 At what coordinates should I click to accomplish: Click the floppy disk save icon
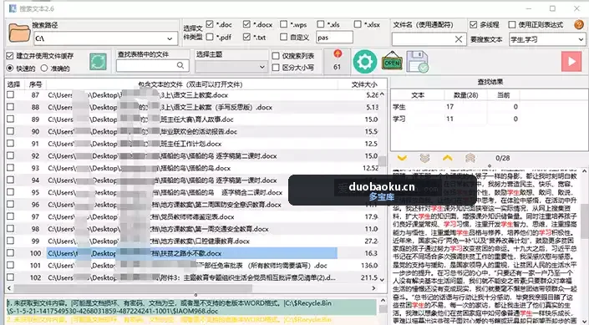[x=418, y=62]
